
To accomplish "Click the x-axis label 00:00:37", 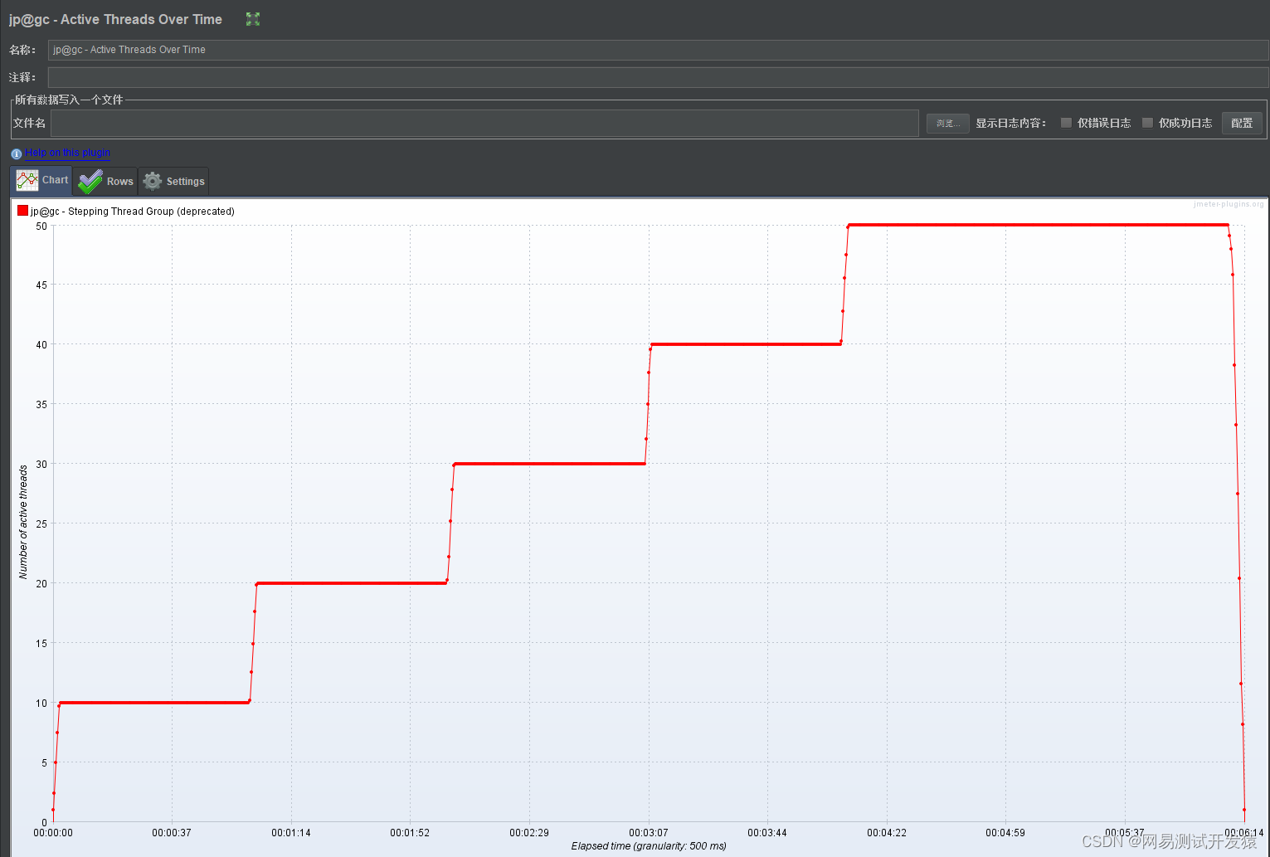I will tap(172, 833).
